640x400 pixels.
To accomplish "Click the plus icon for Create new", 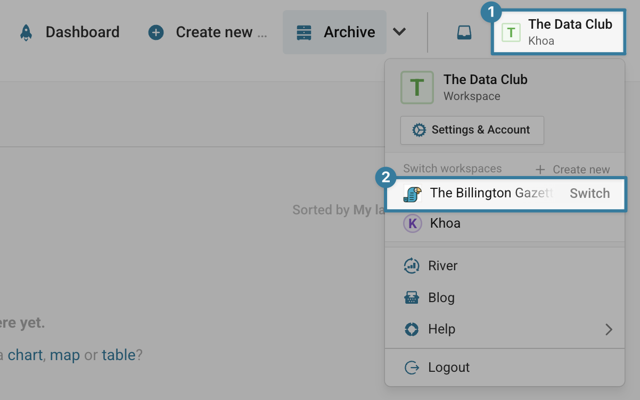I will pos(155,32).
